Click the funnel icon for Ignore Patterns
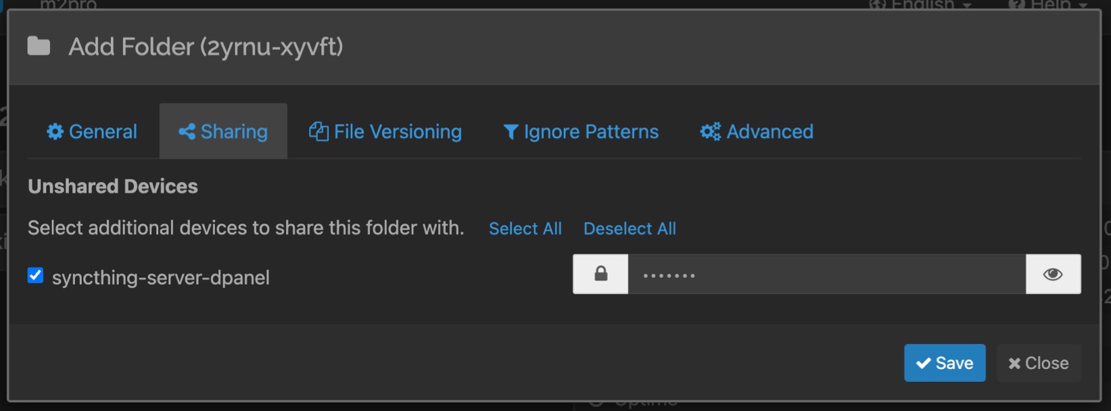 (511, 132)
